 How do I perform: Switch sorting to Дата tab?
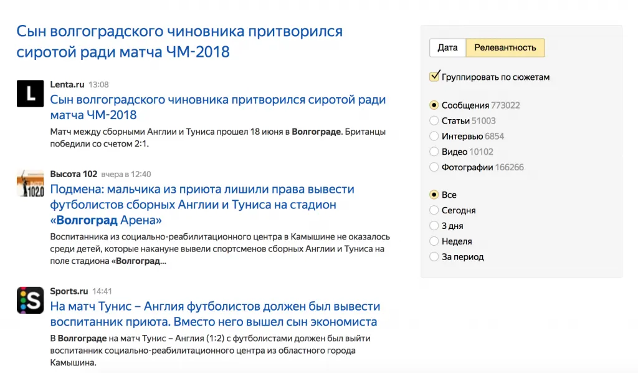pyautogui.click(x=447, y=48)
